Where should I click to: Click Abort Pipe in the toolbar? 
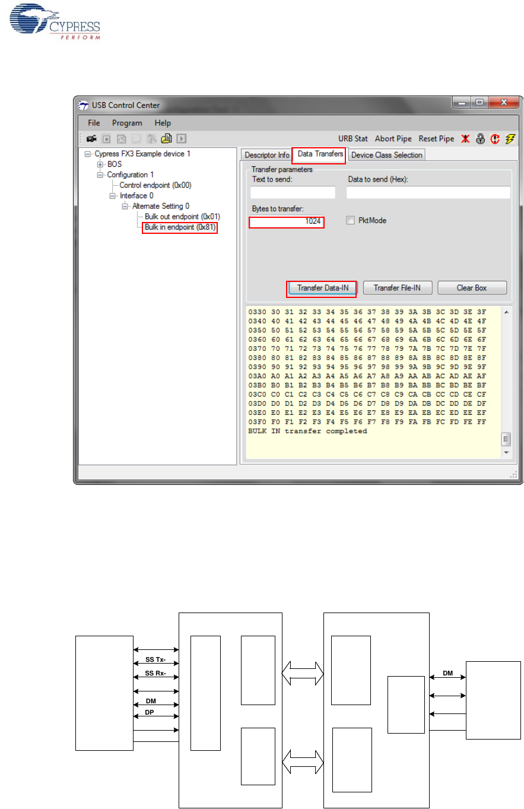pyautogui.click(x=393, y=139)
